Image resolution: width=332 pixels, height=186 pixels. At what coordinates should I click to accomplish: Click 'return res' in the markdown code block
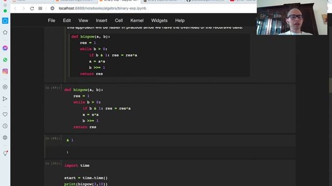[91, 74]
